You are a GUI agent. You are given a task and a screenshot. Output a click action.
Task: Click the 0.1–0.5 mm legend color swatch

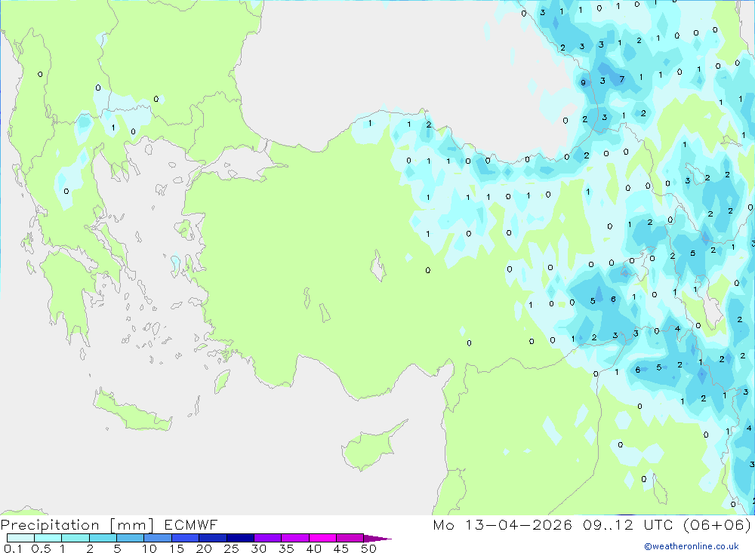pyautogui.click(x=20, y=538)
